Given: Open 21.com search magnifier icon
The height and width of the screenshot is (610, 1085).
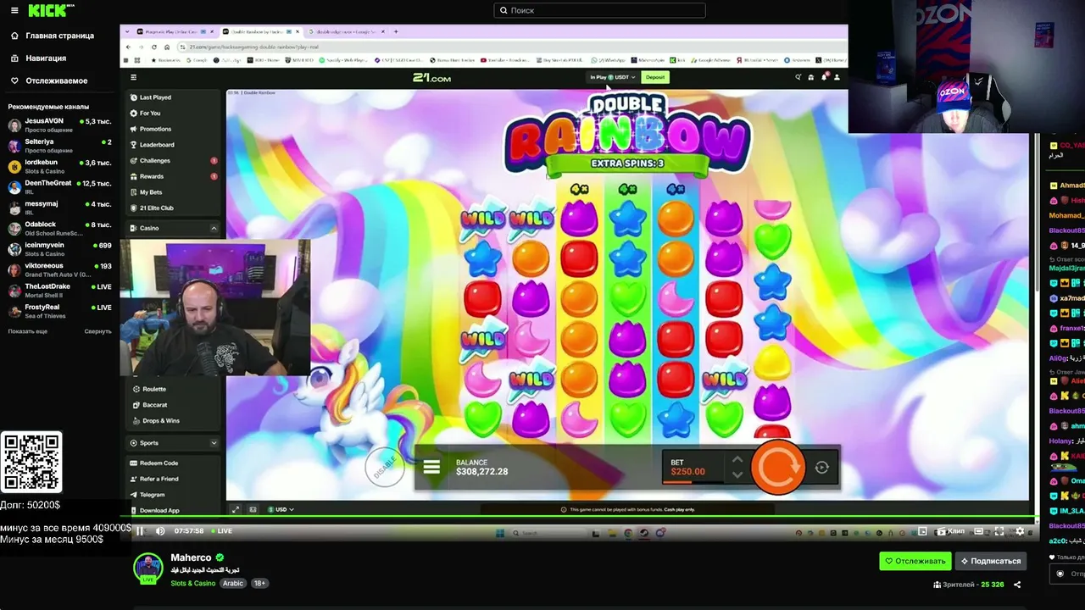Looking at the screenshot, I should (x=798, y=77).
